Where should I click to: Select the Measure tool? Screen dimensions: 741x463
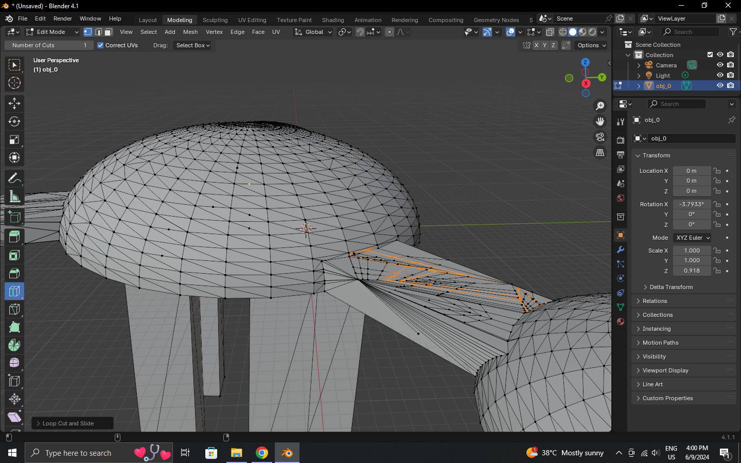pyautogui.click(x=14, y=197)
